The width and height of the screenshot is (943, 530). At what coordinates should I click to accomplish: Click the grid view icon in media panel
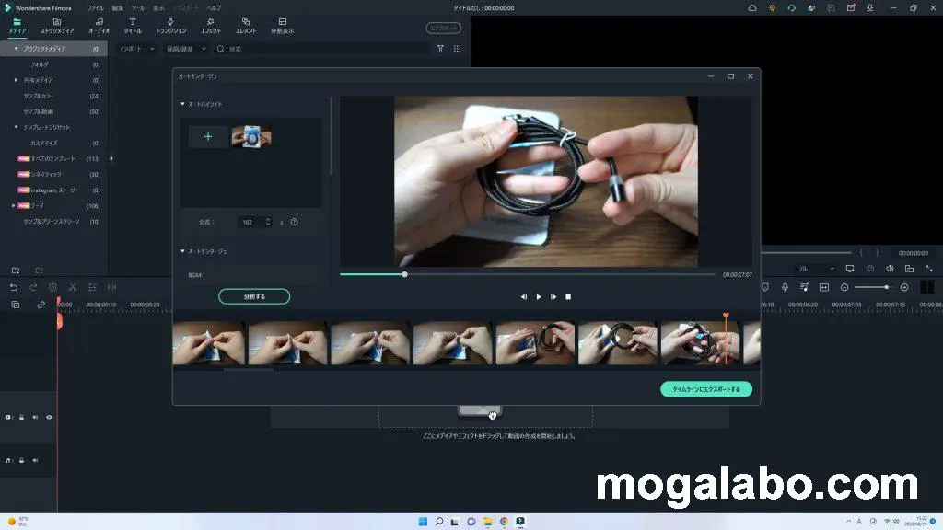tap(458, 49)
